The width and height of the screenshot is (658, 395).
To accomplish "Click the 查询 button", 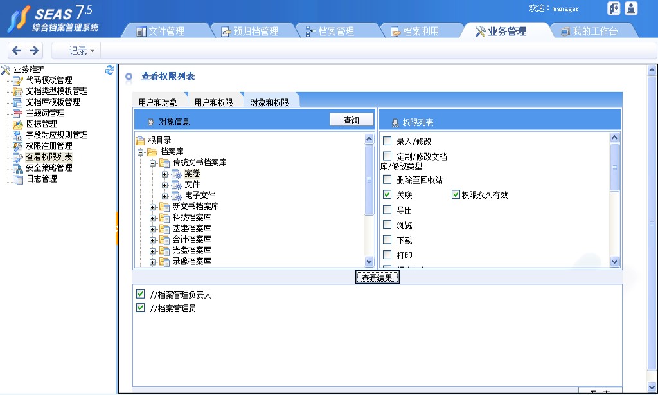I will click(x=351, y=120).
